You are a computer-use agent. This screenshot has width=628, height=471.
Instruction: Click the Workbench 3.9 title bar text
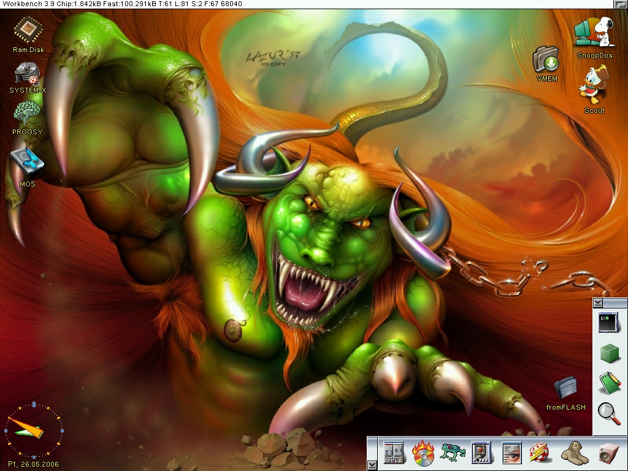click(122, 4)
